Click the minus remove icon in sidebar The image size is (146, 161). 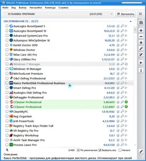click(141, 36)
